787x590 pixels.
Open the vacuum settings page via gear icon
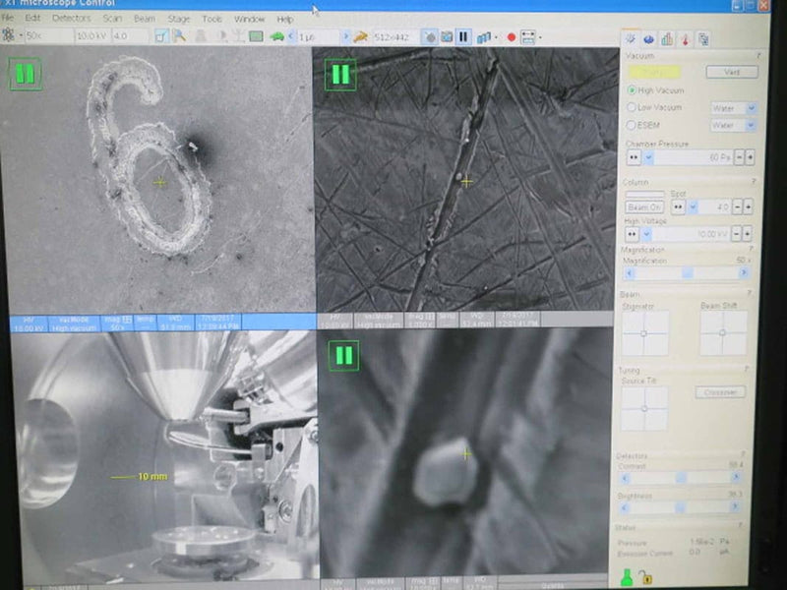[632, 39]
